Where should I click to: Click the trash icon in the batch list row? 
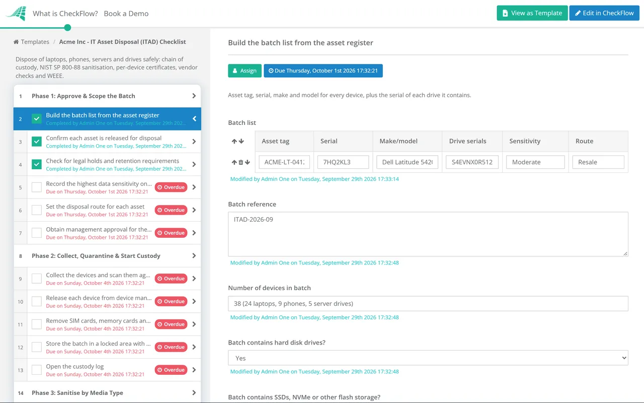[x=241, y=162]
